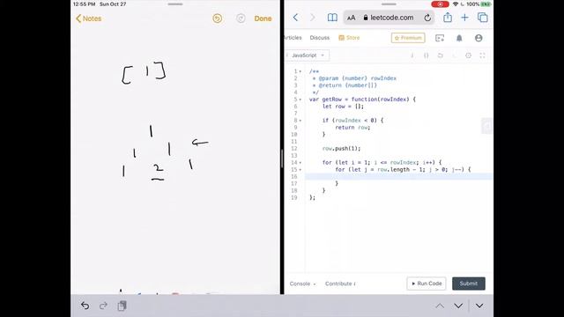Reload the leetcode.com page
Viewport: 564px width, 317px height.
pos(427,18)
